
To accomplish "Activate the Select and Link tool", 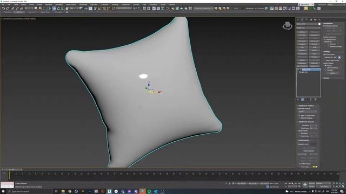I will coord(12,9).
